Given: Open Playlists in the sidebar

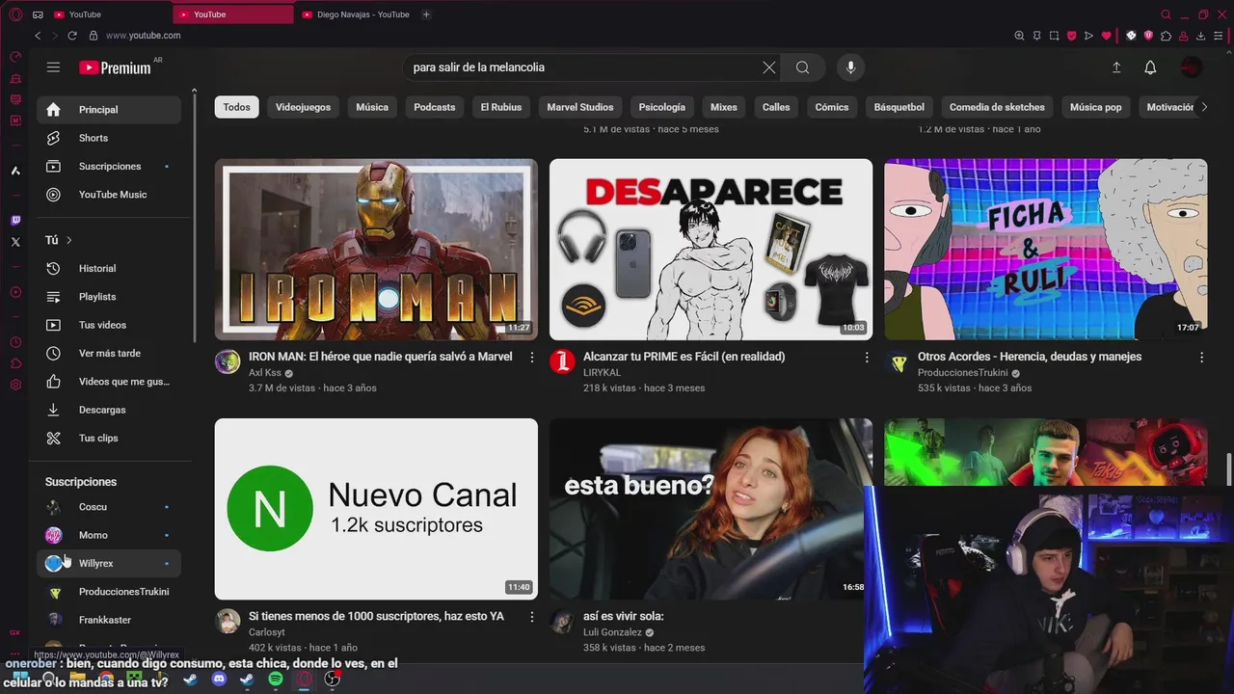Looking at the screenshot, I should (x=109, y=297).
